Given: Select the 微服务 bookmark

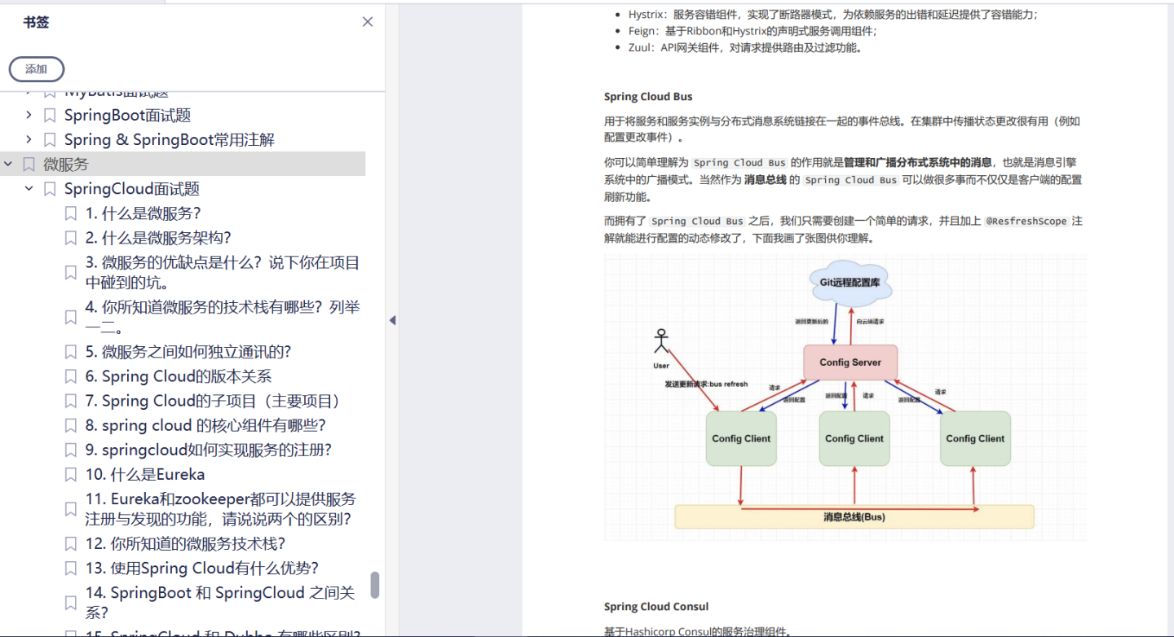Looking at the screenshot, I should 66,165.
